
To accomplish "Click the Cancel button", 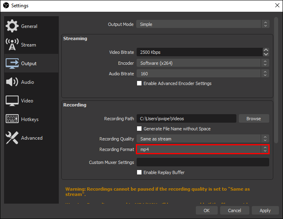I will pos(234,210).
